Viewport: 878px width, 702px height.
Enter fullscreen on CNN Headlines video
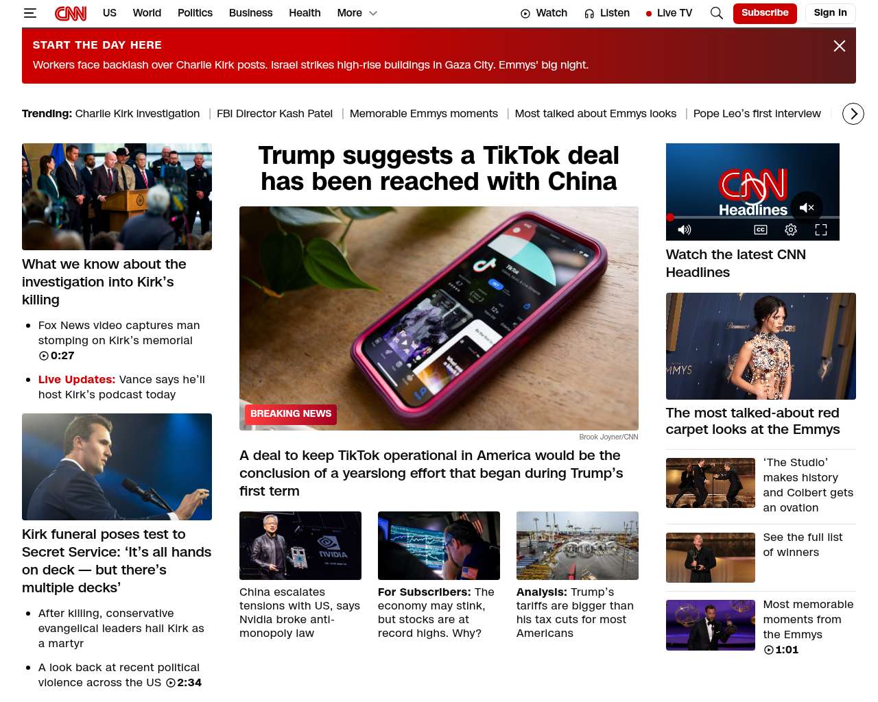pos(821,230)
